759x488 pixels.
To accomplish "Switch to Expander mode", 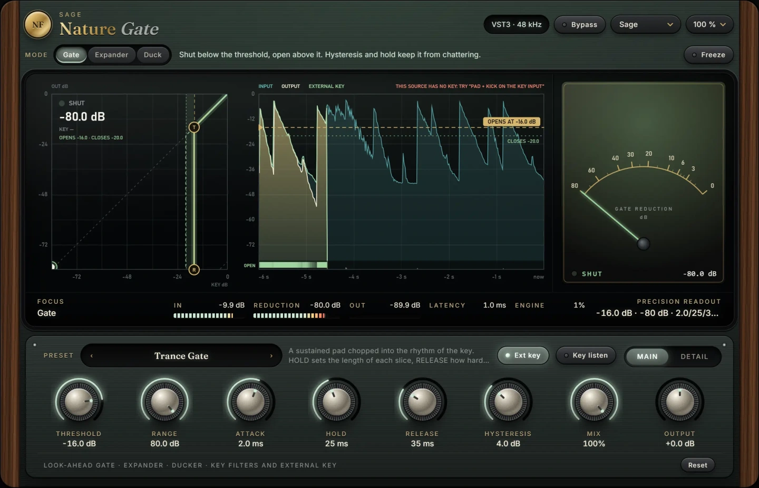I will click(x=111, y=55).
